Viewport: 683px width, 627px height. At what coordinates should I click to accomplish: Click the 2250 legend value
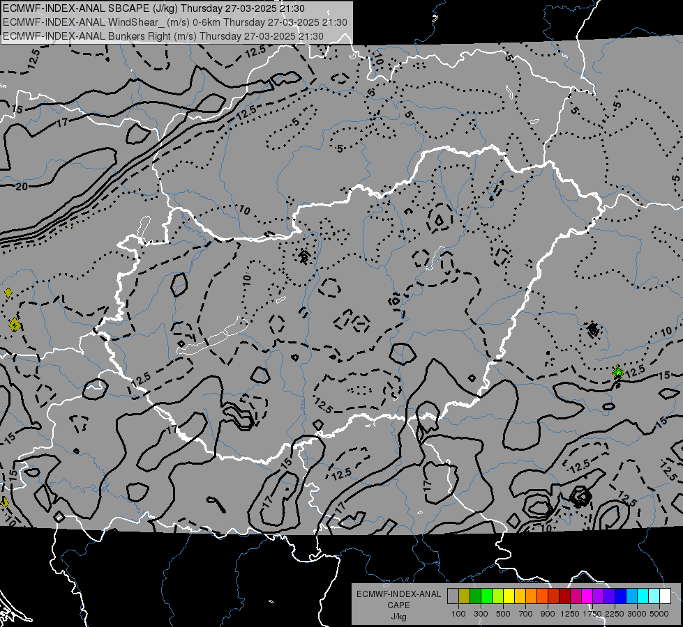point(614,614)
